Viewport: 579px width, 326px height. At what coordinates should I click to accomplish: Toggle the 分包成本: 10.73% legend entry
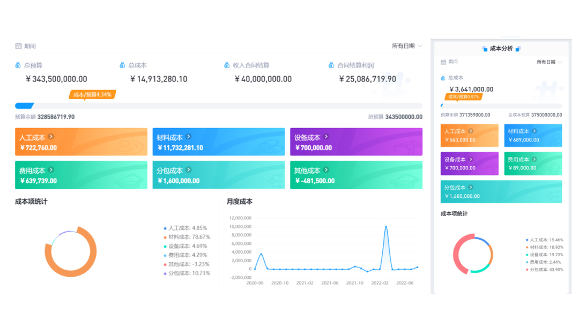[x=188, y=273]
